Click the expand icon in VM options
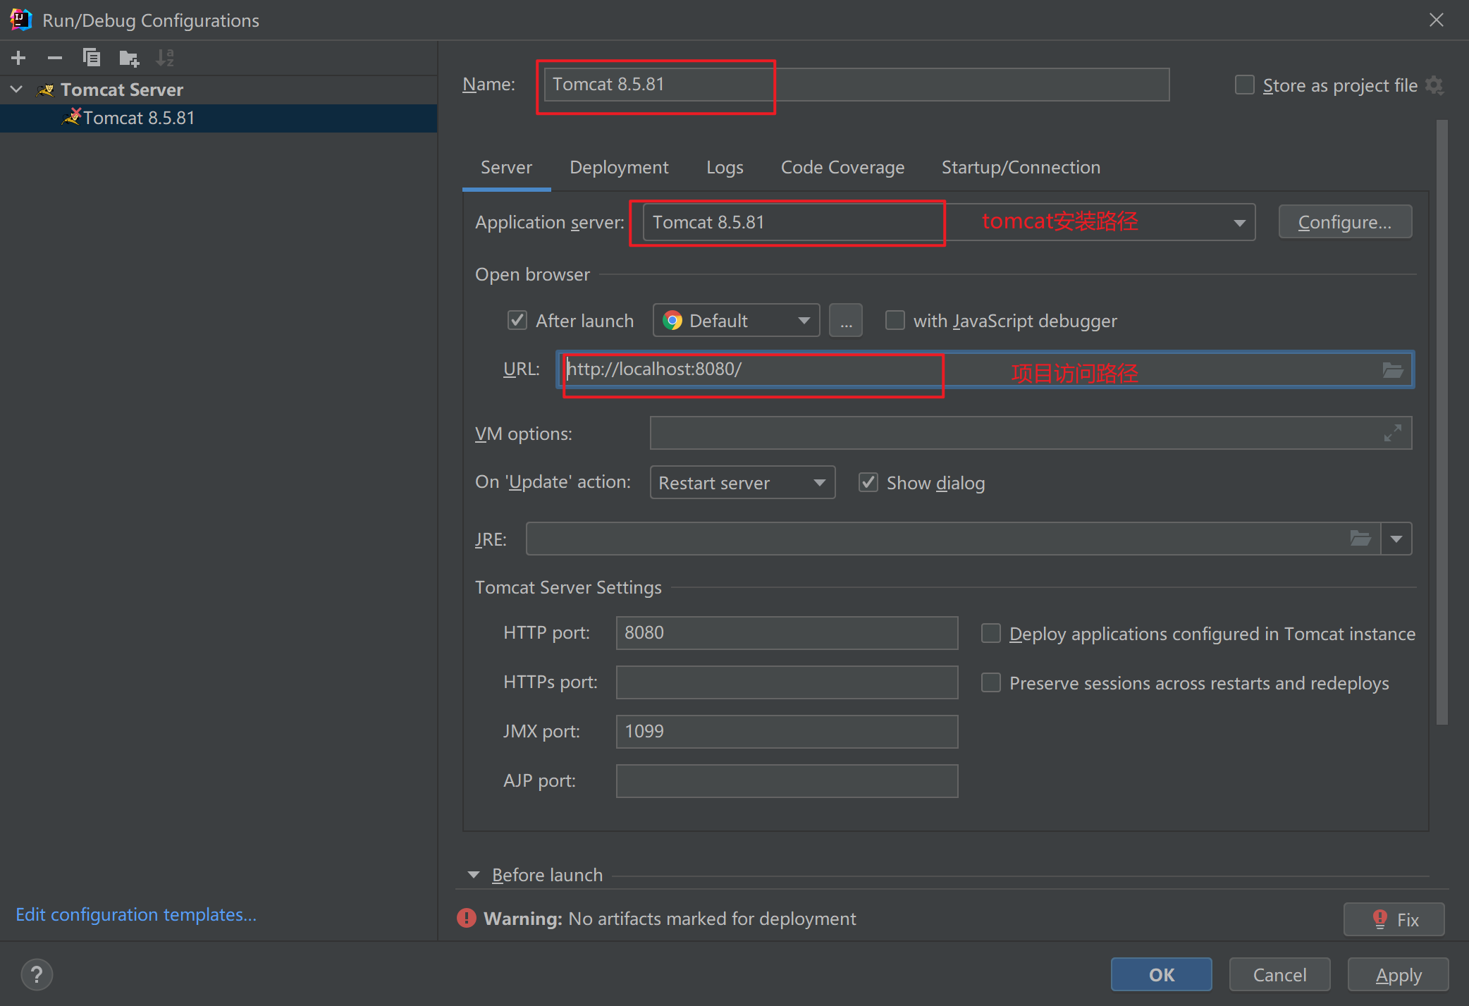This screenshot has width=1469, height=1006. [x=1392, y=433]
